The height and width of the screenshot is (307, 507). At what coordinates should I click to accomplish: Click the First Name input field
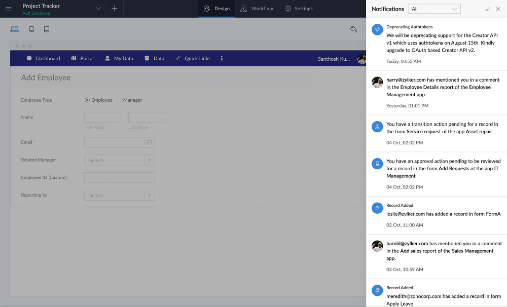click(x=103, y=118)
